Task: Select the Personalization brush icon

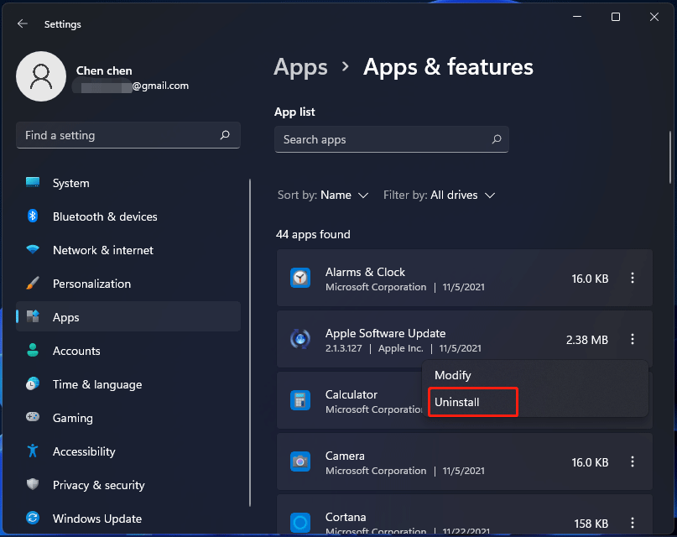Action: click(33, 283)
